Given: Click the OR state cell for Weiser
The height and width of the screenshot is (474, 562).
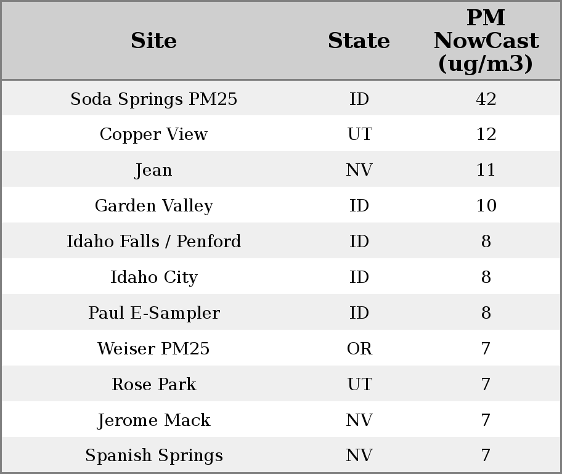Looking at the screenshot, I should coord(359,349).
